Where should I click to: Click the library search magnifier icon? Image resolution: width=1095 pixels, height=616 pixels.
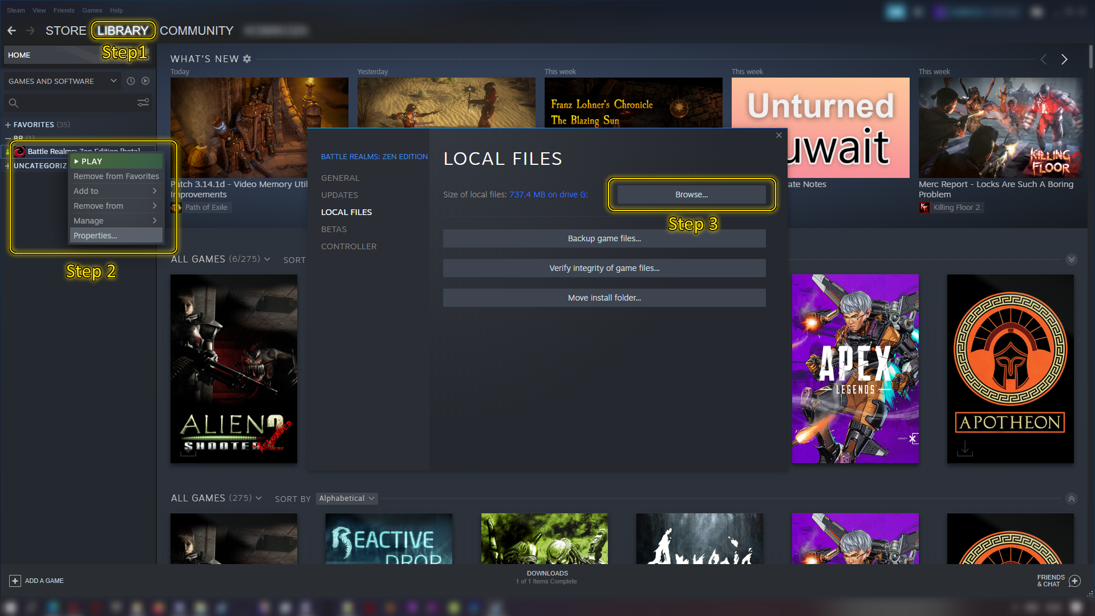(x=14, y=103)
